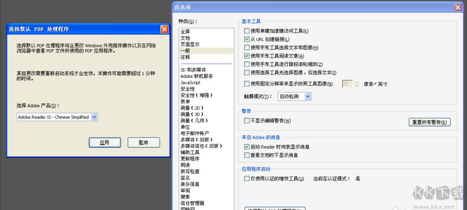Select 签名 category
The height and width of the screenshot is (210, 467).
(185, 177)
